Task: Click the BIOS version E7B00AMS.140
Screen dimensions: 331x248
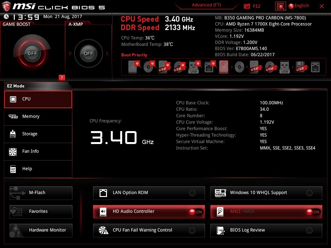Action: pyautogui.click(x=251, y=48)
